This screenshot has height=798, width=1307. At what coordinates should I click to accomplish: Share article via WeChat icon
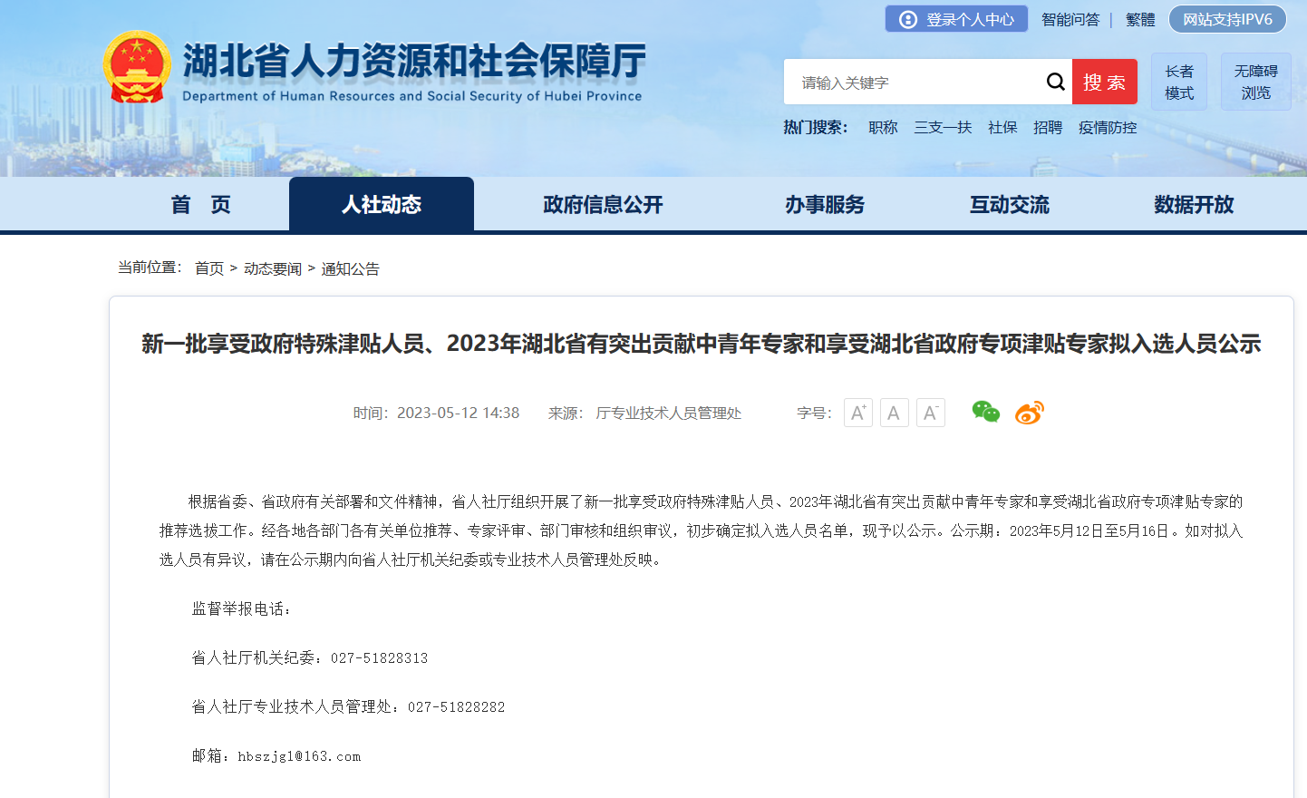coord(985,413)
